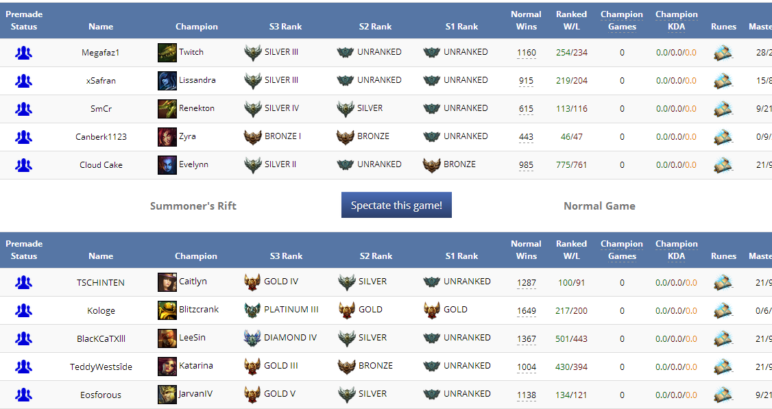Screen dimensions: 772x409
Task: Click the Evelynn champion portrait
Action: tap(167, 165)
